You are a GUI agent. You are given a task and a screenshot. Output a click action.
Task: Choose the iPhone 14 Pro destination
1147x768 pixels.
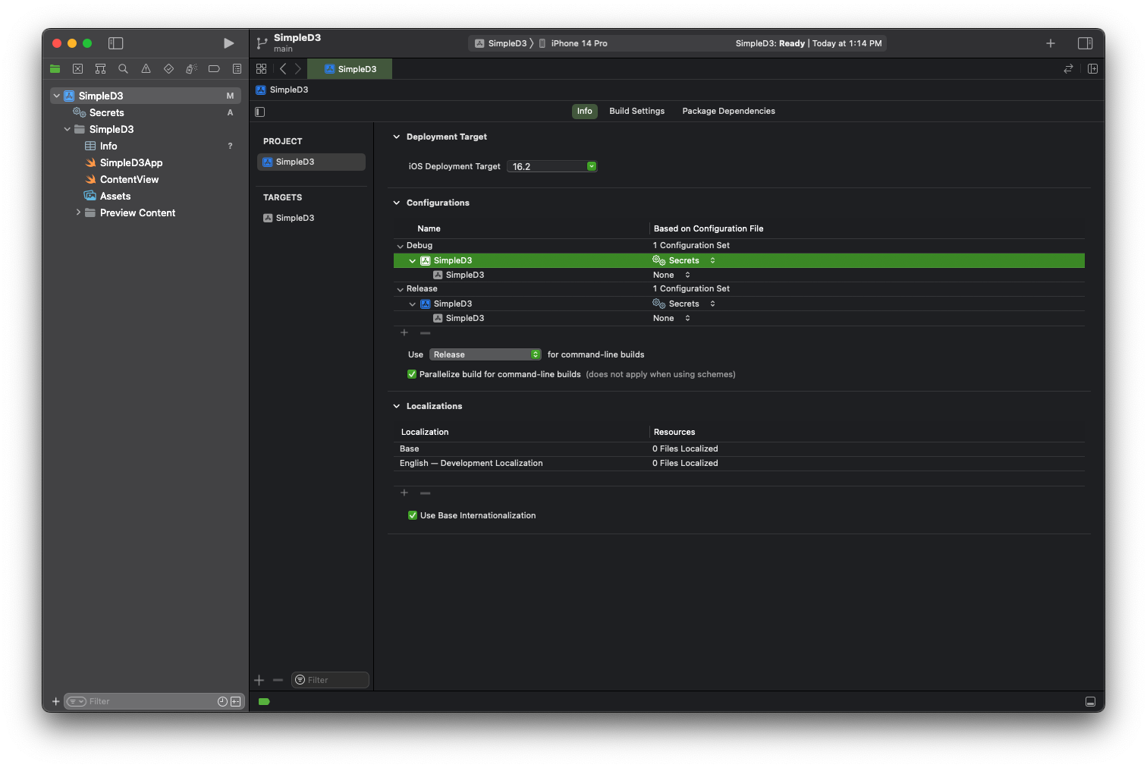point(573,43)
